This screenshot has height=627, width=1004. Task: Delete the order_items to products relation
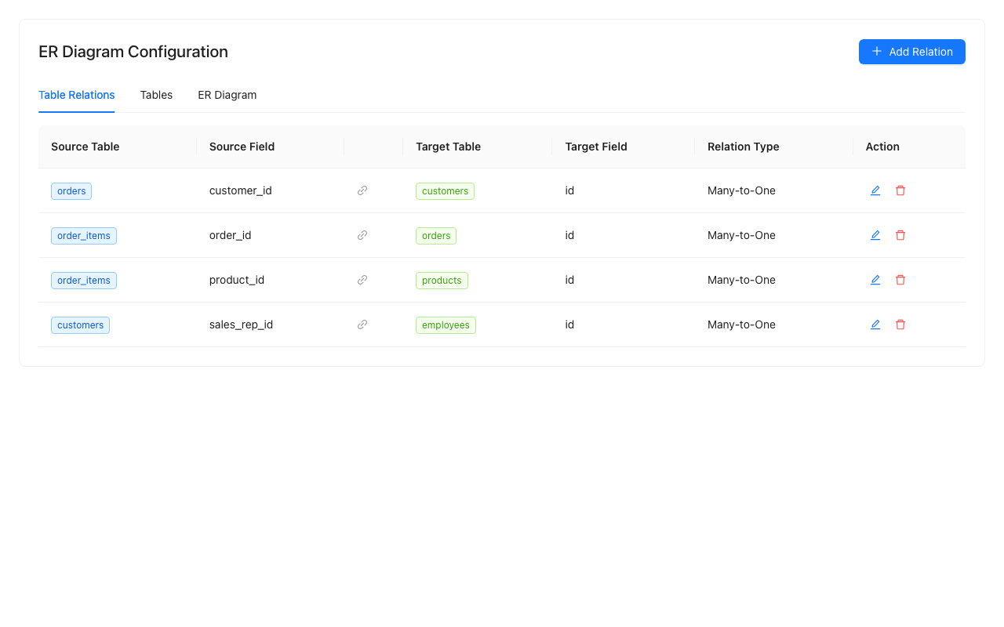click(x=900, y=280)
